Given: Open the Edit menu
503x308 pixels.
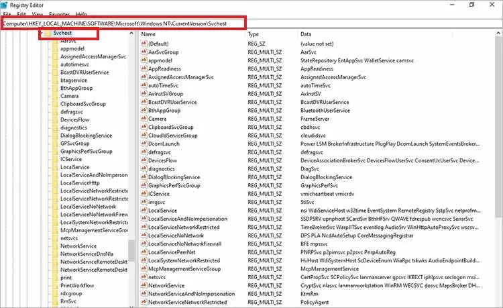Looking at the screenshot, I should coord(21,14).
